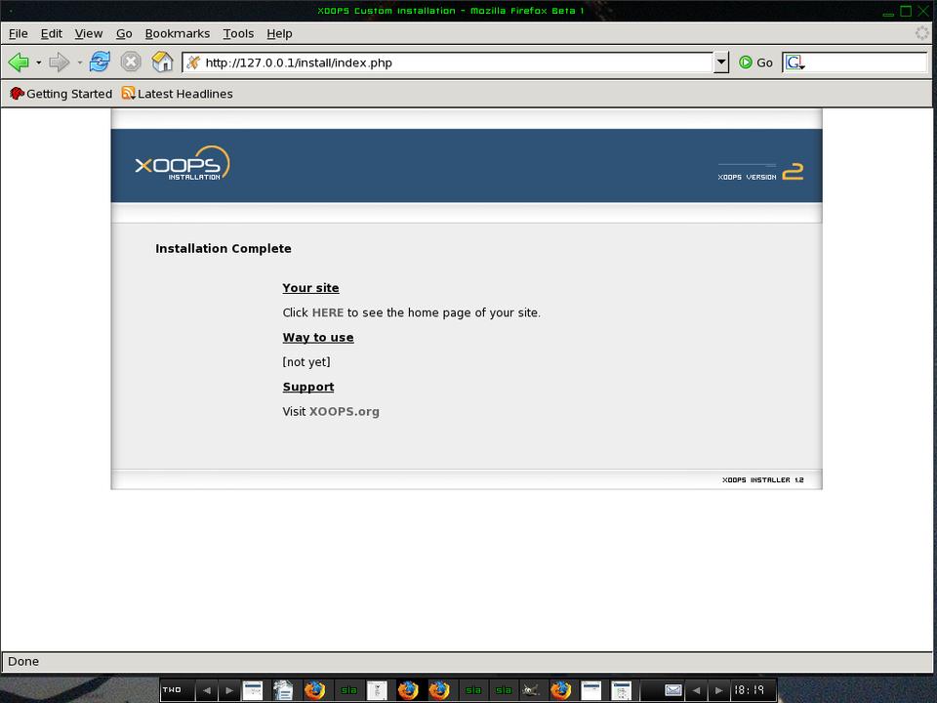
Task: Click the site icon in the address bar
Action: tap(193, 62)
